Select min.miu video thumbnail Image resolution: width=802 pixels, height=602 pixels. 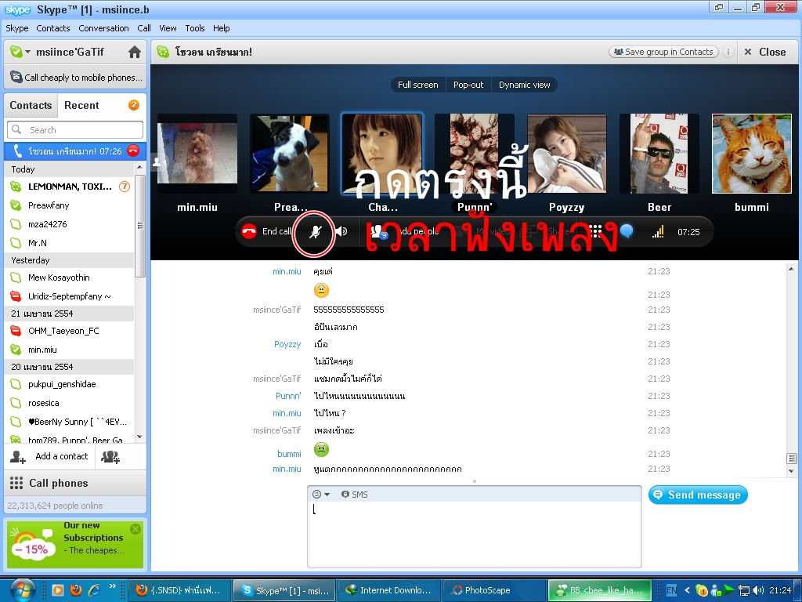coord(197,154)
